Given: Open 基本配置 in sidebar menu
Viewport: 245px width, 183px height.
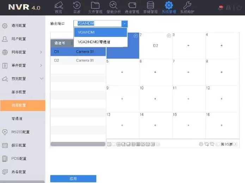Looking at the screenshot, I should click(x=19, y=92).
